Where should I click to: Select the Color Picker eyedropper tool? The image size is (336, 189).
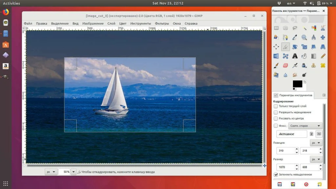point(295,37)
